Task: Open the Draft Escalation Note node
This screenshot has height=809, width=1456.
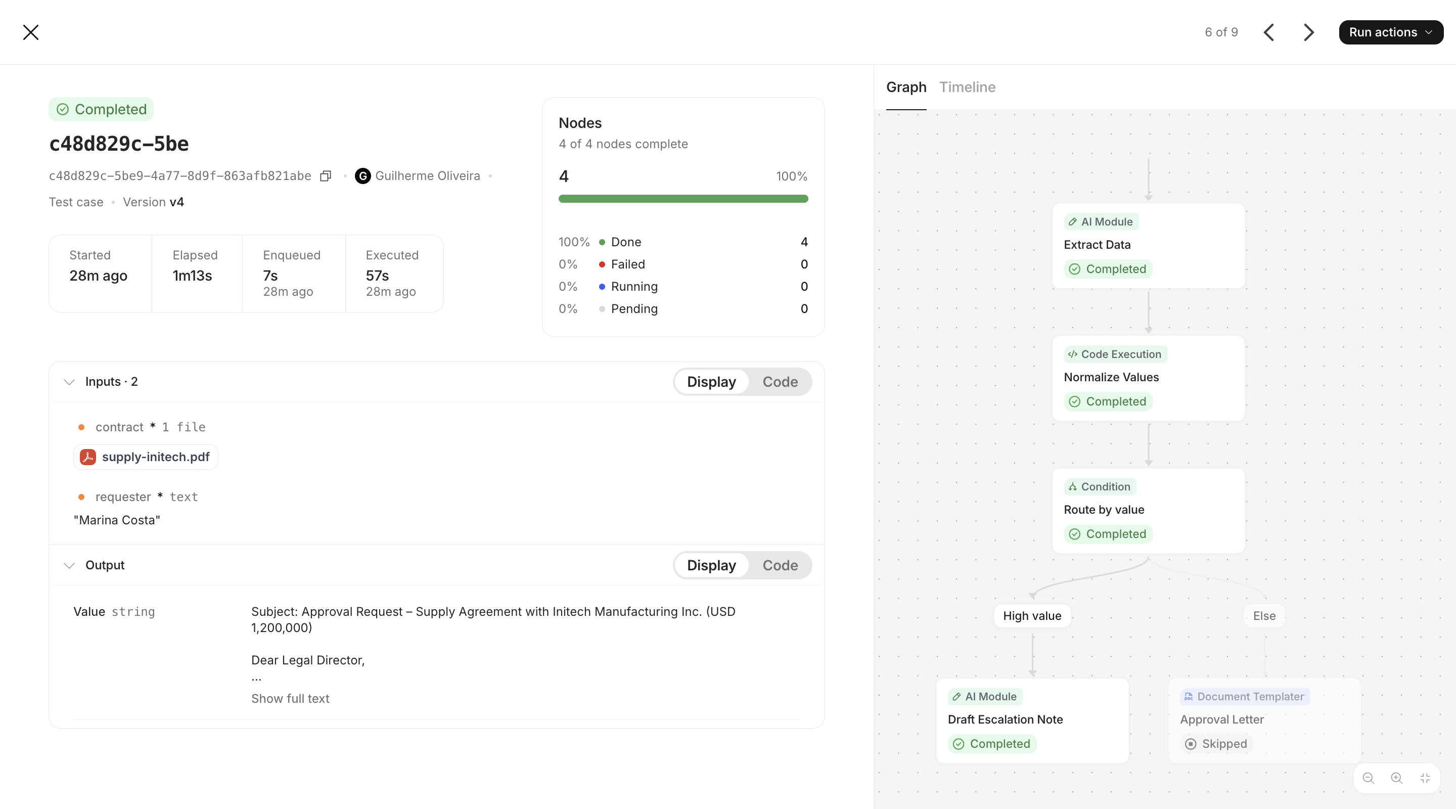Action: coord(1032,720)
